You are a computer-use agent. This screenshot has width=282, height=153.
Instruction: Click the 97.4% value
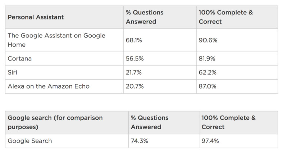210,141
